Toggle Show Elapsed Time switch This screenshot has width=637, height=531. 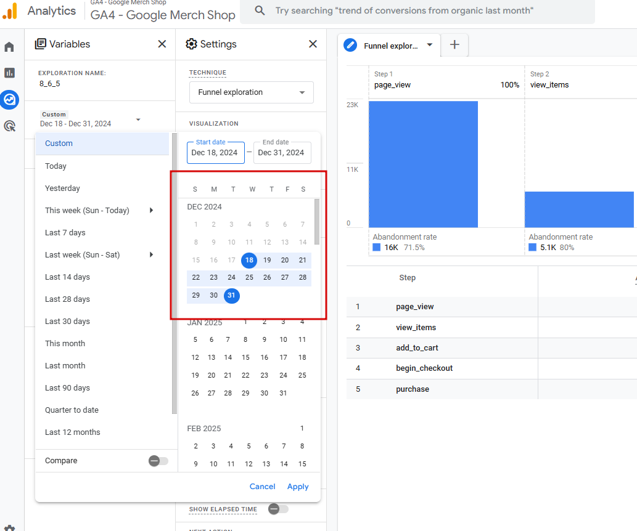278,509
